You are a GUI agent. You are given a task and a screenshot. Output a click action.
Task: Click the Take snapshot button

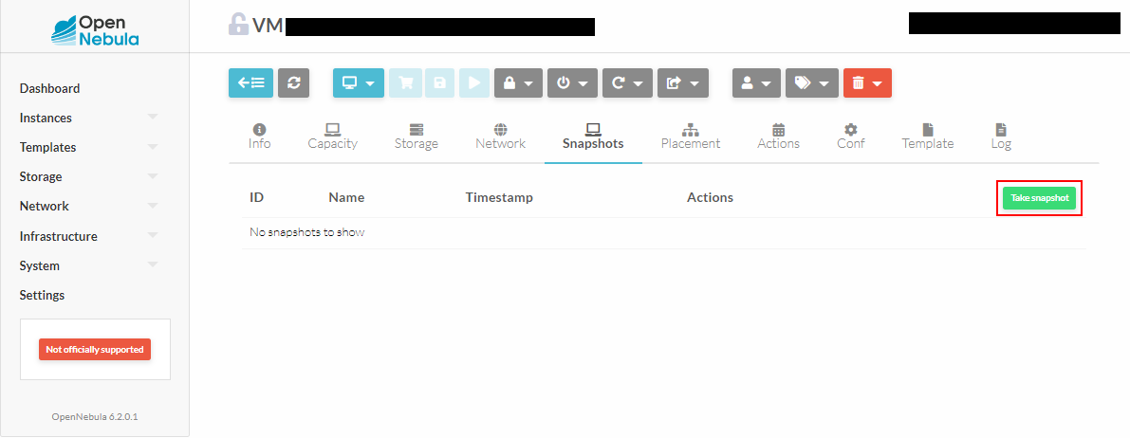[1039, 198]
